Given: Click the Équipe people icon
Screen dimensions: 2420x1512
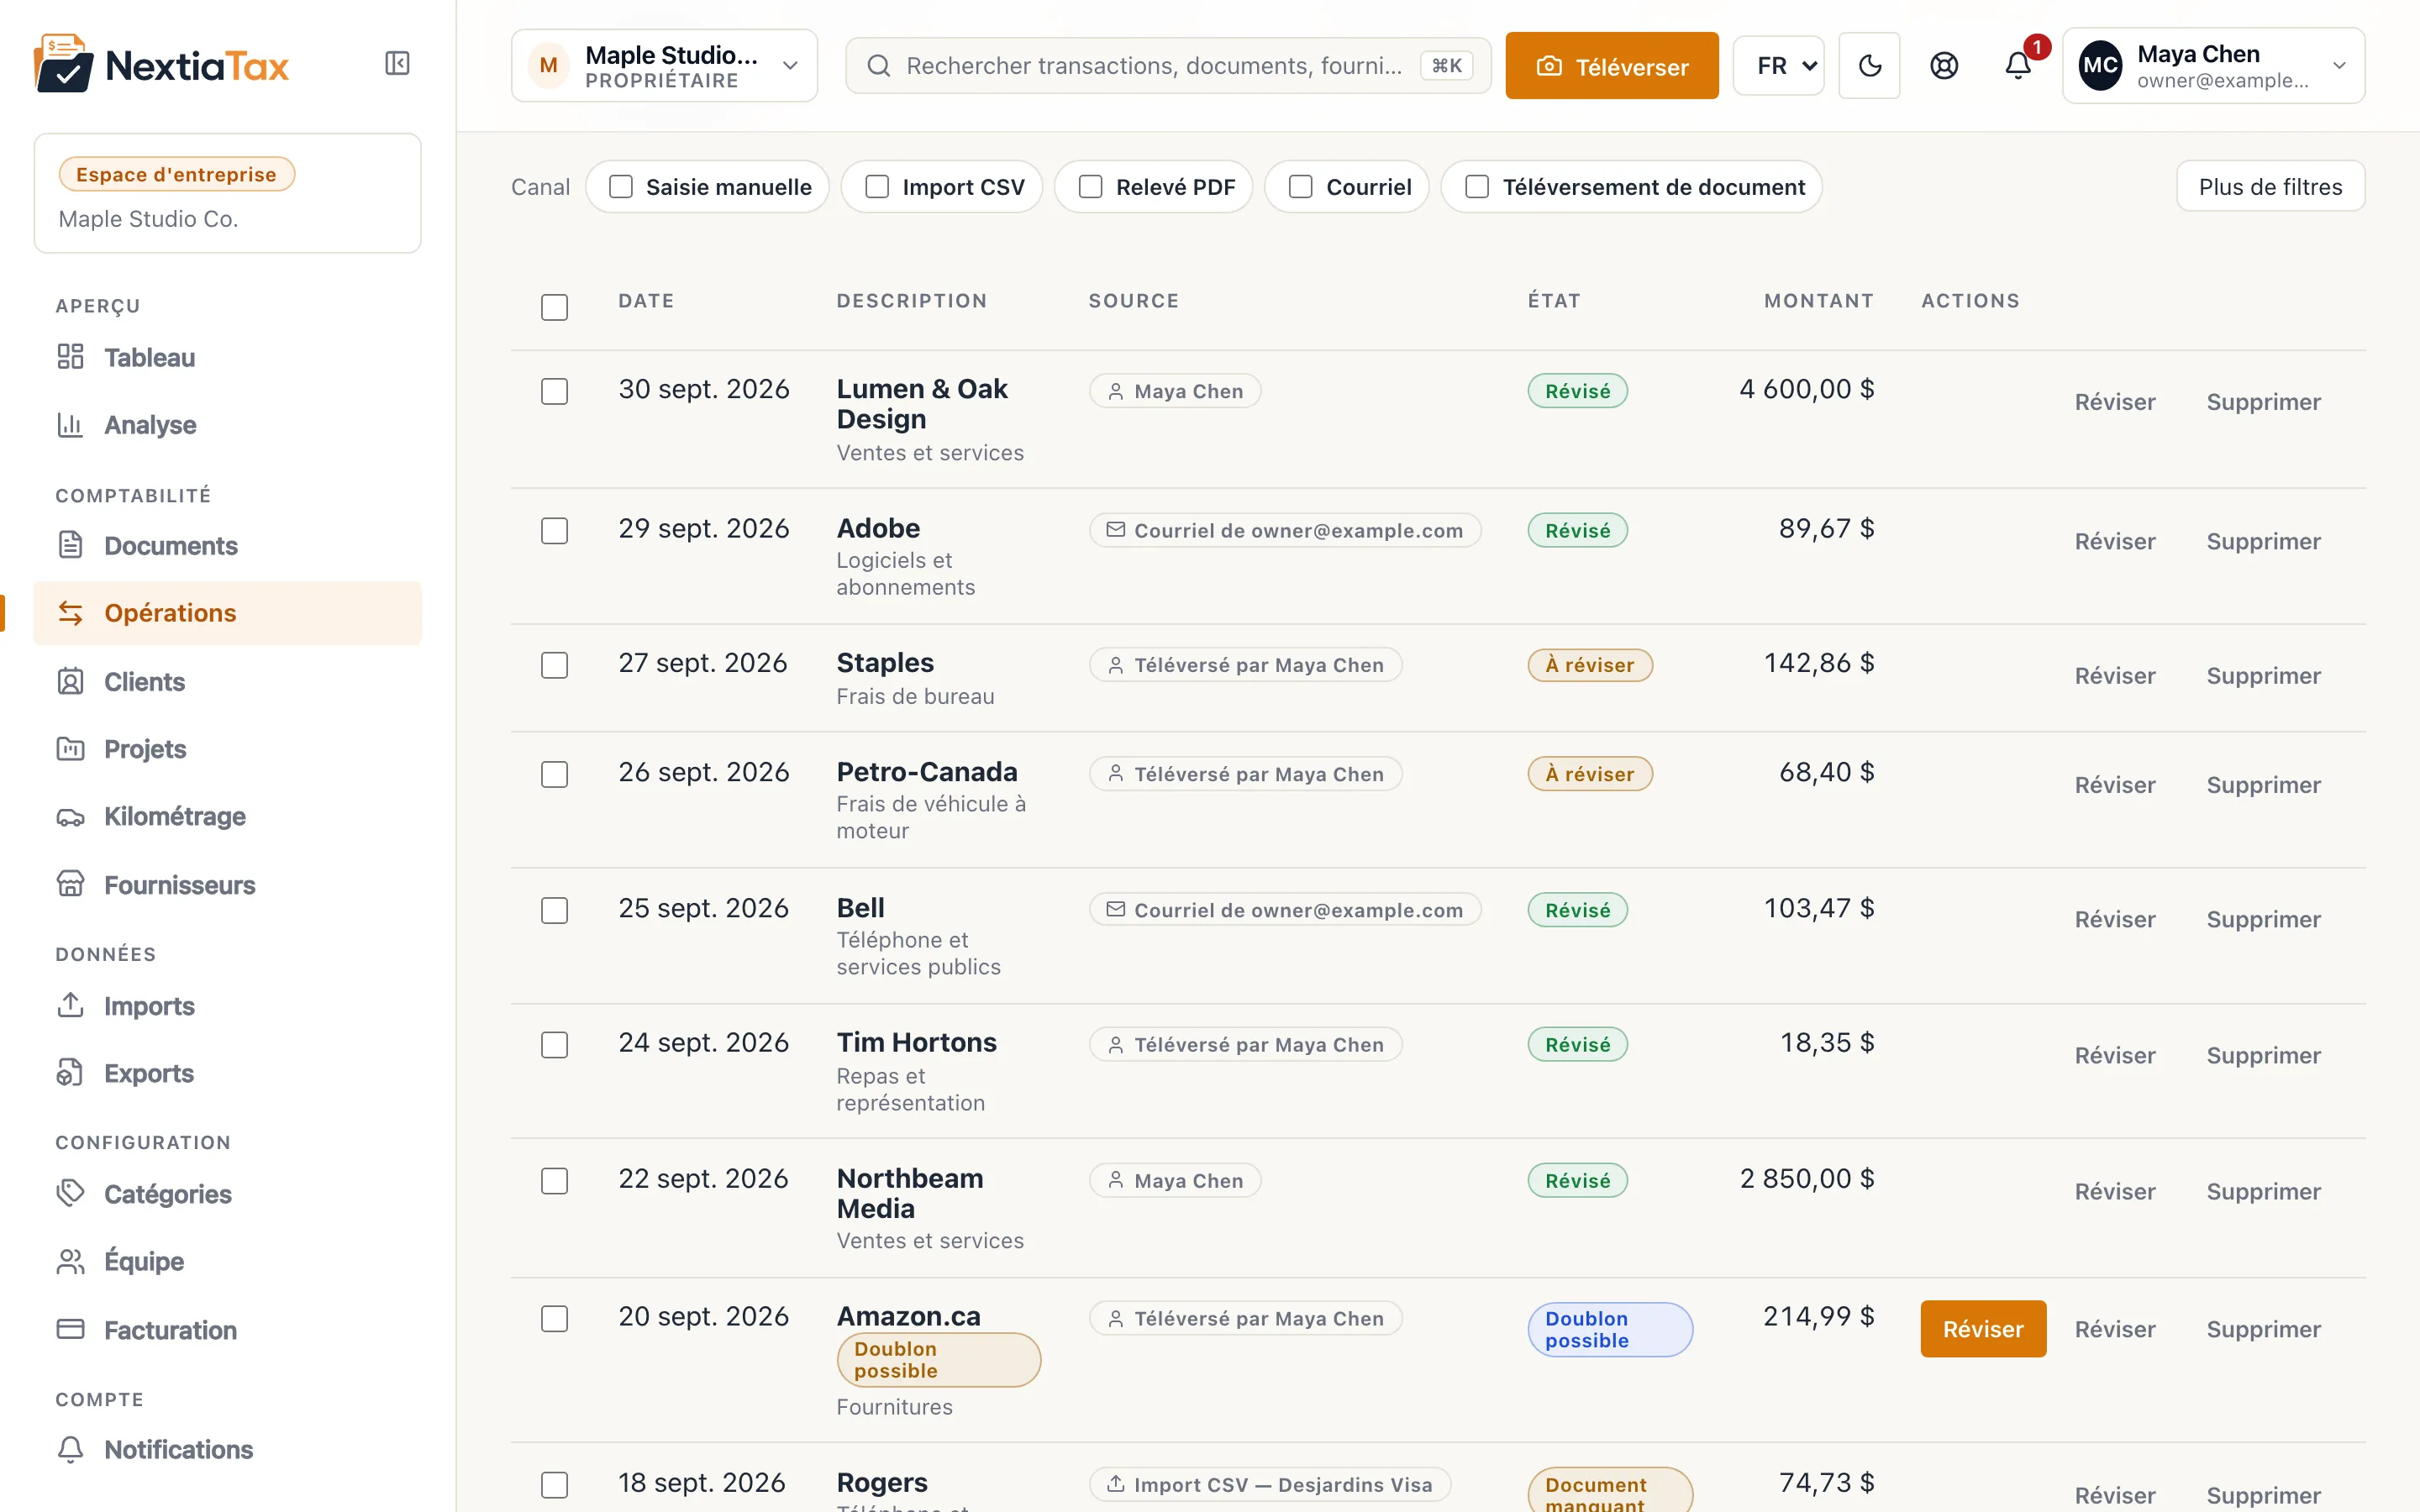Looking at the screenshot, I should coord(70,1261).
